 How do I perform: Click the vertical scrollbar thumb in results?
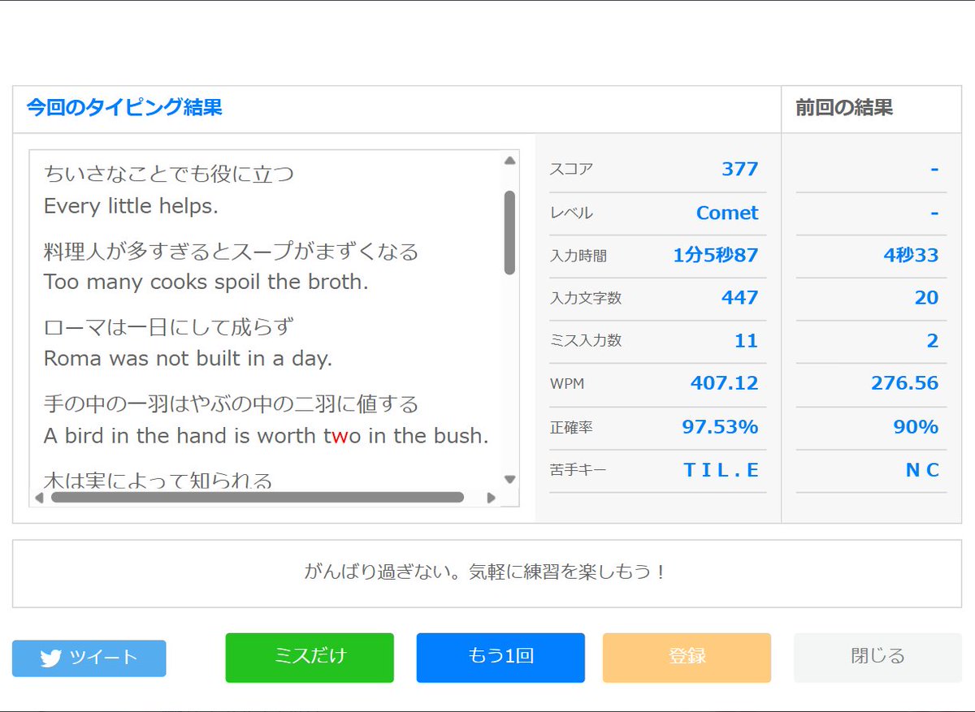point(509,232)
